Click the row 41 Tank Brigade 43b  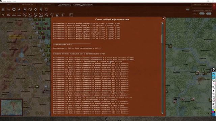coord(88,105)
